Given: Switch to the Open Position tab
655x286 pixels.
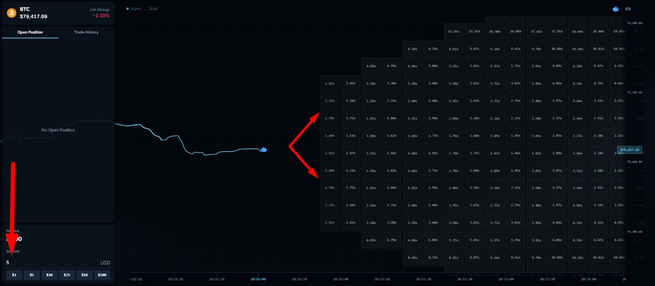Looking at the screenshot, I should tap(30, 32).
